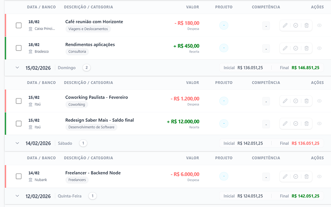331x207 pixels.
Task: Click the pencil icon for Redesign Saber Mais
Action: (285, 124)
